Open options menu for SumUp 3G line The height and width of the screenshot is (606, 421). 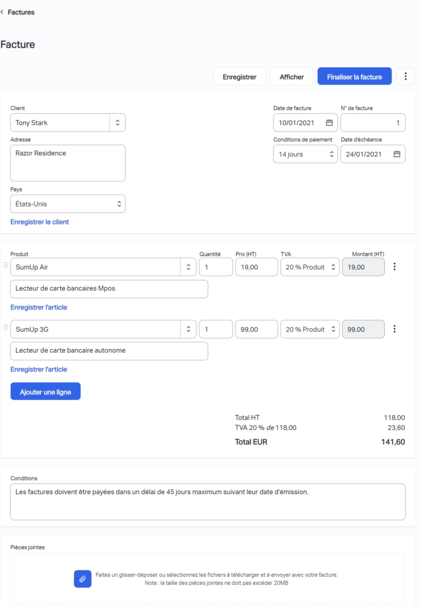tap(394, 329)
